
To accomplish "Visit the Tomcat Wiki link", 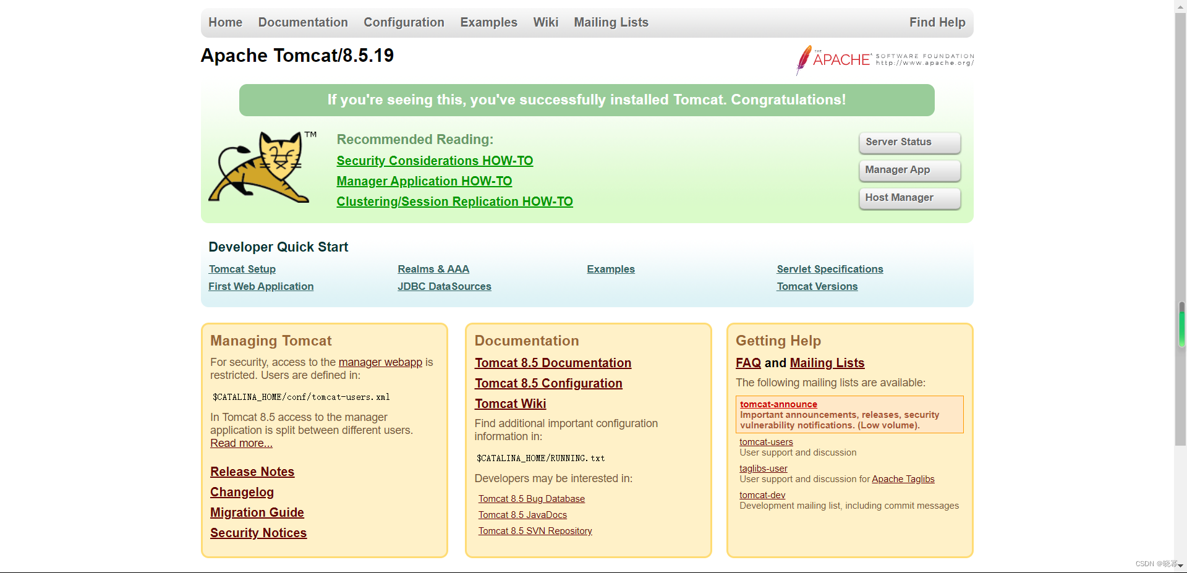I will 510,404.
